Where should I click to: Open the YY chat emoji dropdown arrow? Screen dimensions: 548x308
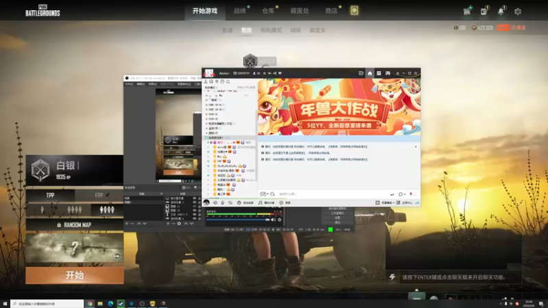(268, 194)
